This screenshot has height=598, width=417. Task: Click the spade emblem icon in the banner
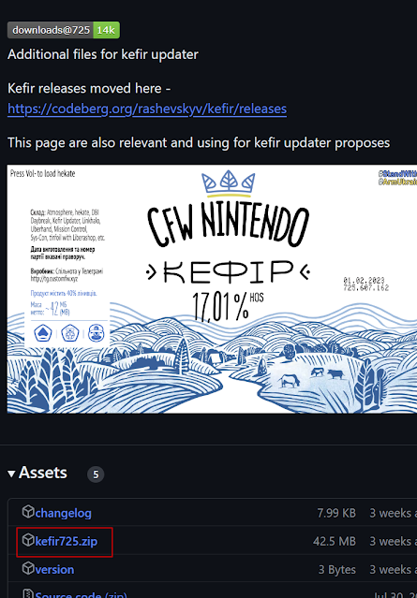[43, 333]
